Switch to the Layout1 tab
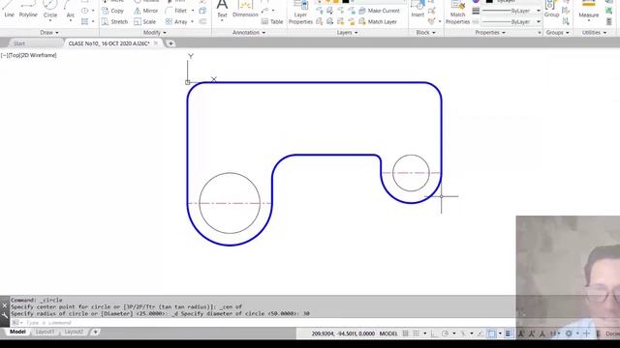The width and height of the screenshot is (620, 348). 46,332
